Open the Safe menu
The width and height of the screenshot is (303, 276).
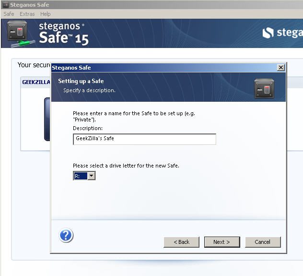(x=9, y=14)
